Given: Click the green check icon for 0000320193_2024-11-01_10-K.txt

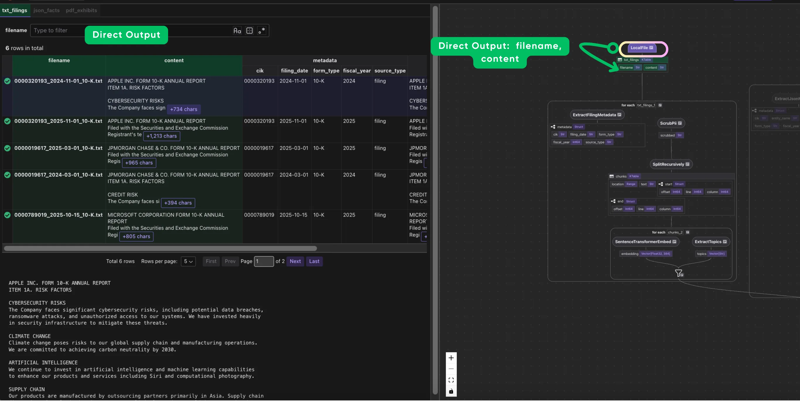Looking at the screenshot, I should pyautogui.click(x=7, y=81).
